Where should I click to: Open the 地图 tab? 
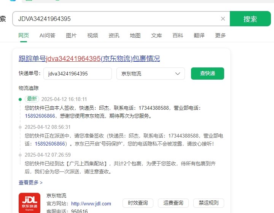click(x=135, y=35)
